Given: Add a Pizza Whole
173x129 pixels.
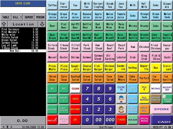Looking at the screenshot, I should 52,67.
